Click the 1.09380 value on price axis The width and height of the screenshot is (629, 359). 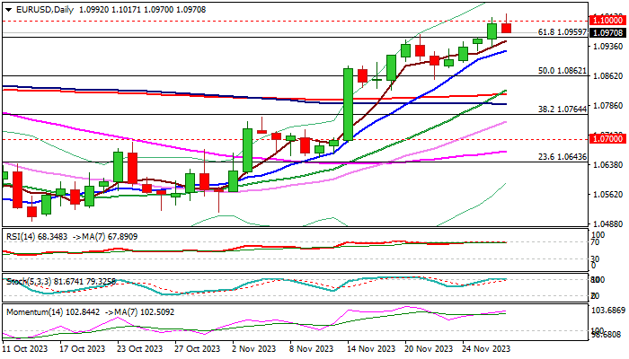click(x=607, y=47)
